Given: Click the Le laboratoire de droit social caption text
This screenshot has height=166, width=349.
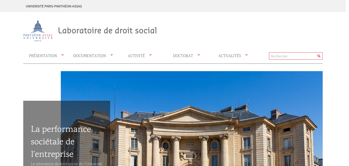Looking at the screenshot, I should point(66,164).
